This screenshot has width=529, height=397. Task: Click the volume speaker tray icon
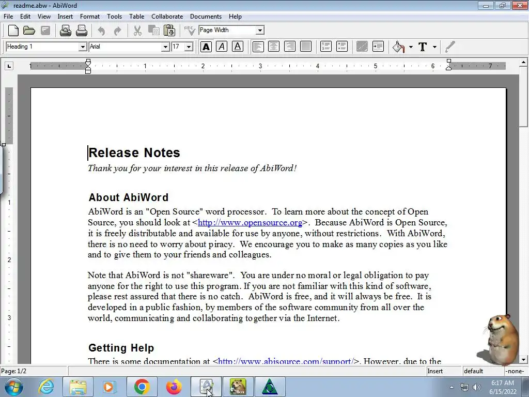[476, 387]
